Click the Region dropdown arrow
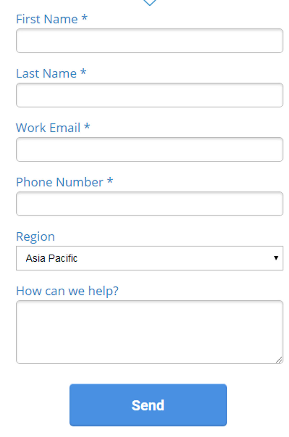The image size is (289, 437). [276, 258]
